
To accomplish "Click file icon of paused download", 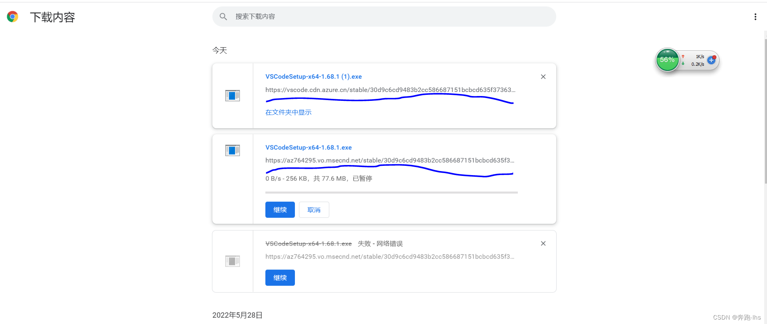I will [233, 151].
